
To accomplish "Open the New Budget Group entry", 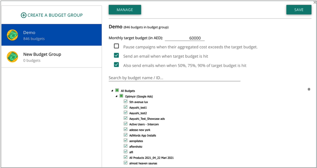I will pyautogui.click(x=51, y=57).
